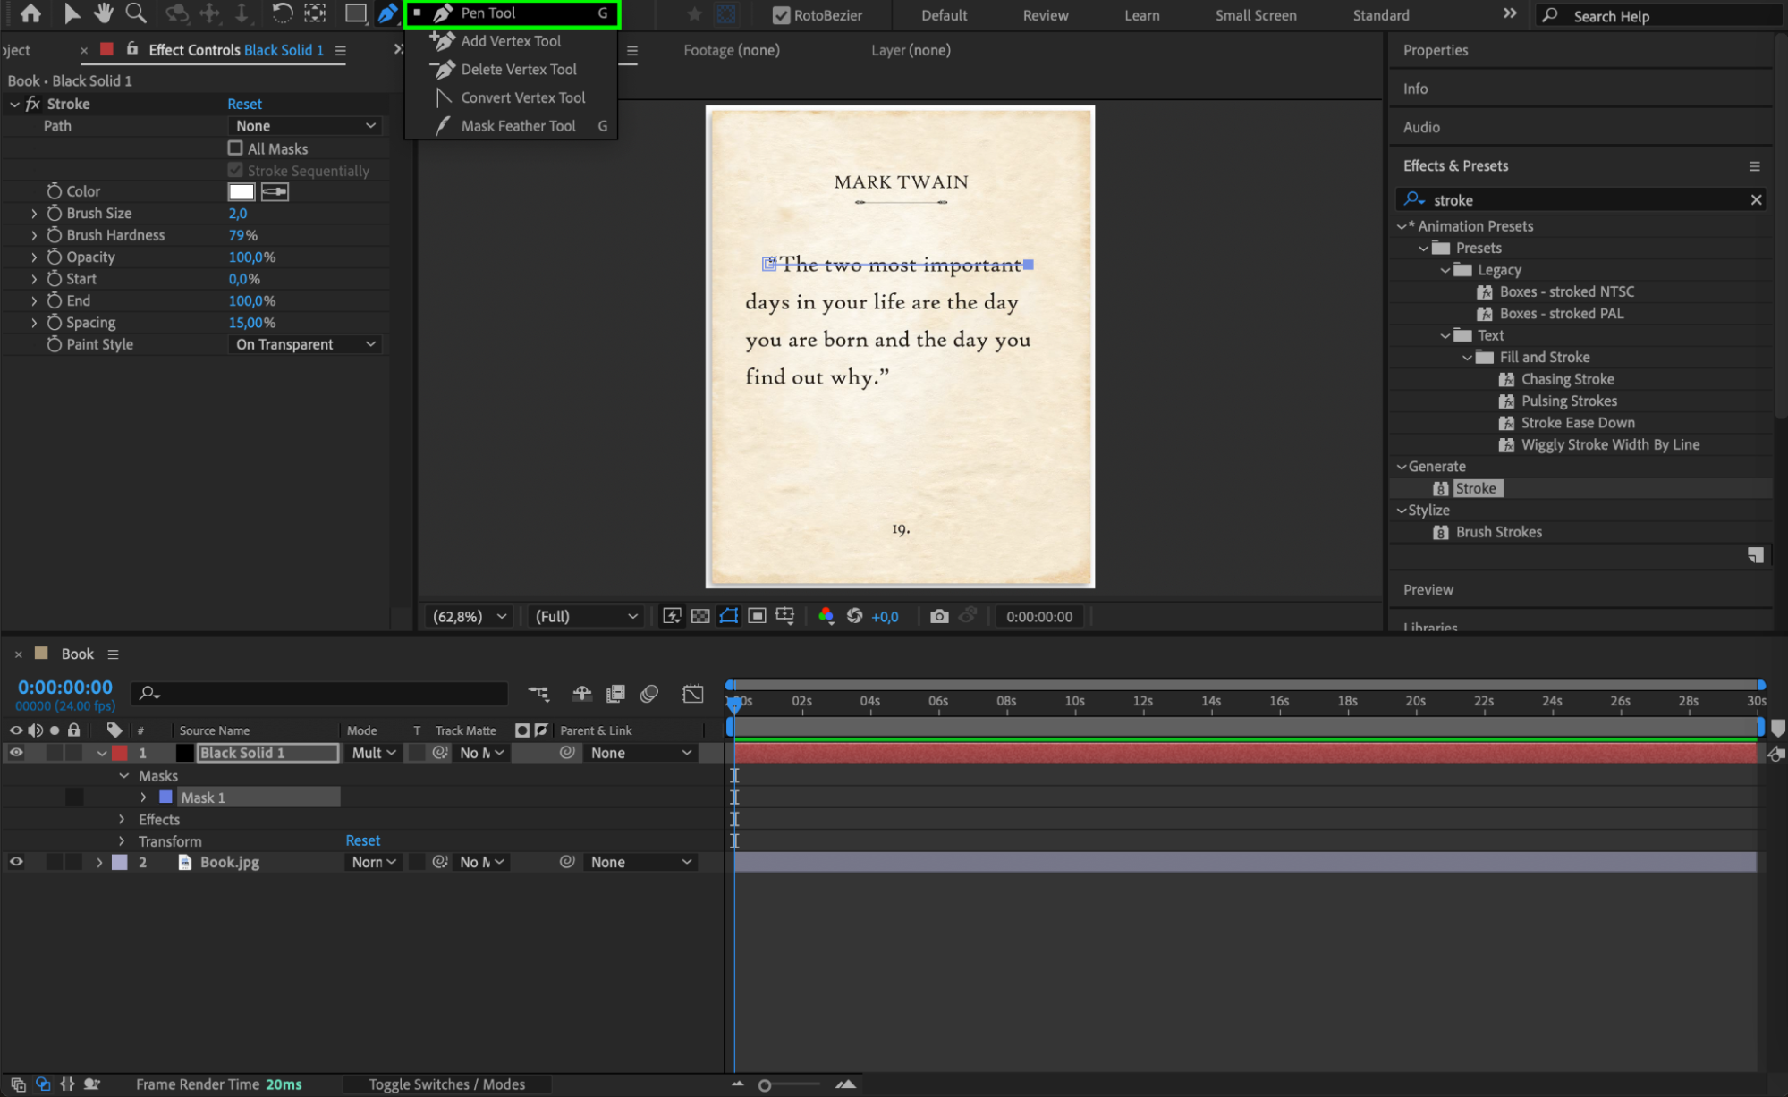Open the Paint Style dropdown
Image resolution: width=1788 pixels, height=1097 pixels.
(x=304, y=344)
